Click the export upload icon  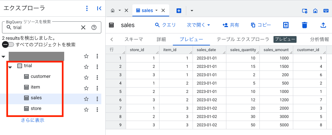pos(323,25)
